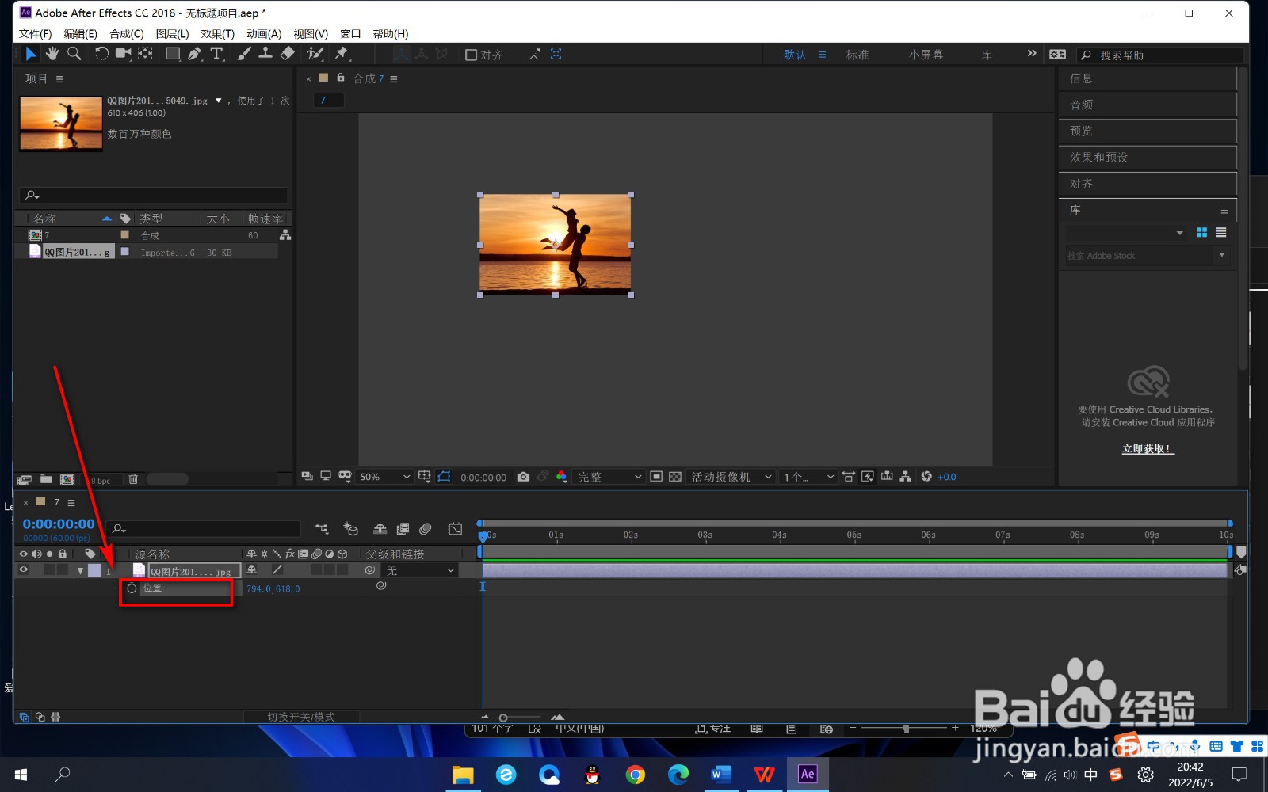1268x792 pixels.
Task: Toggle the 位置 stopwatch keyframe icon
Action: click(x=132, y=588)
